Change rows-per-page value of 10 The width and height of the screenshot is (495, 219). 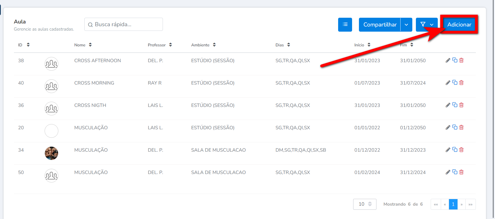365,204
